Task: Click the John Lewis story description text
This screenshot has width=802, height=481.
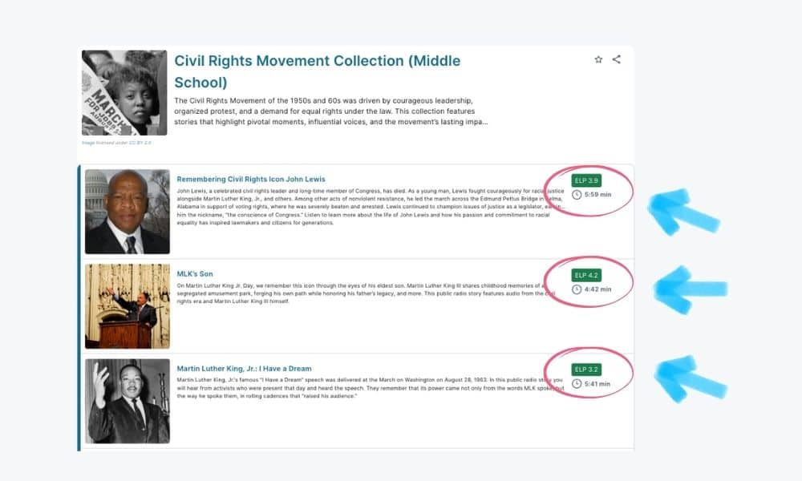Action: 361,207
